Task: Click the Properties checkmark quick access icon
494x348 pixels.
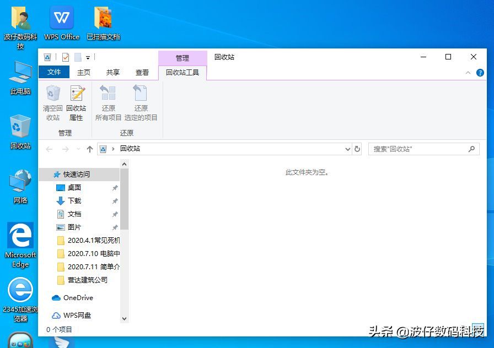Action: point(66,57)
